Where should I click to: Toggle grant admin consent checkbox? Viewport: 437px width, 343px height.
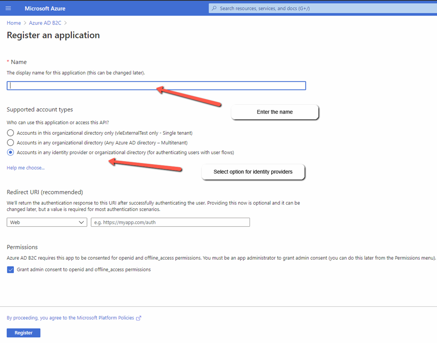point(11,269)
